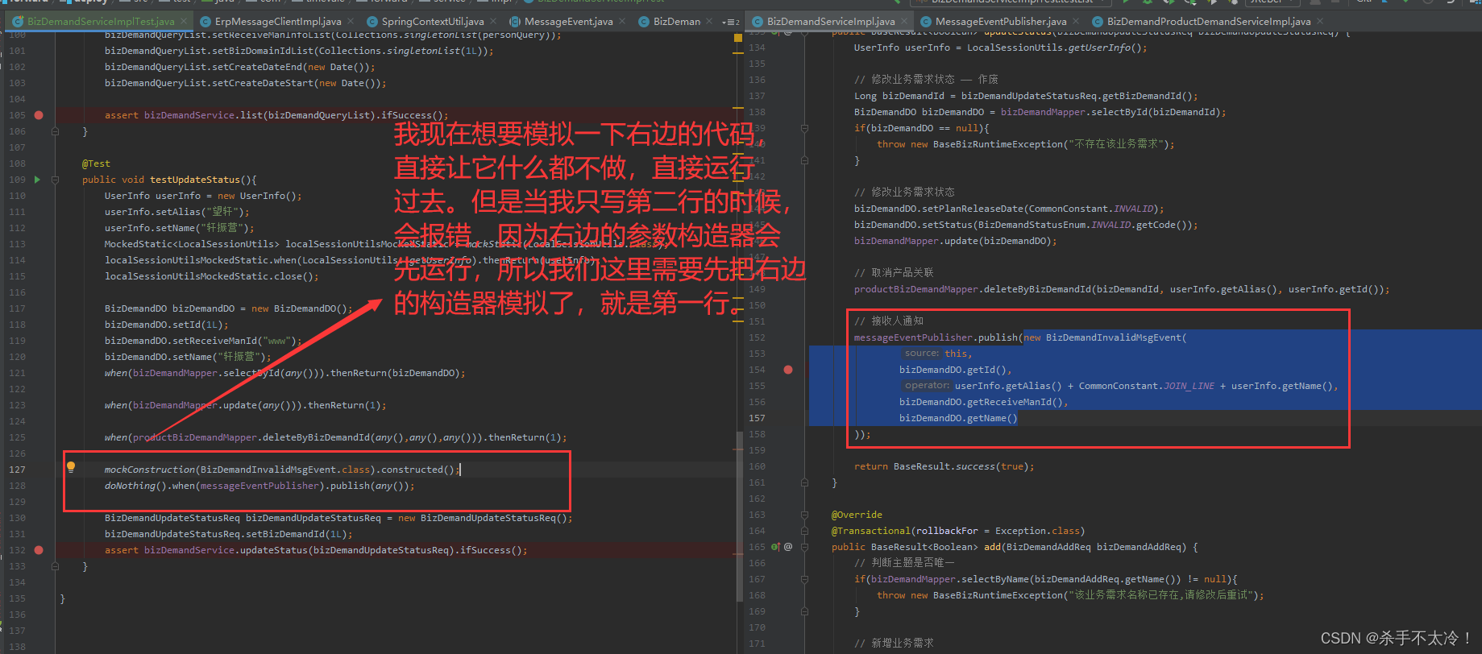Click the fold end marker at line 106
Viewport: 1482px width, 654px height.
click(55, 131)
